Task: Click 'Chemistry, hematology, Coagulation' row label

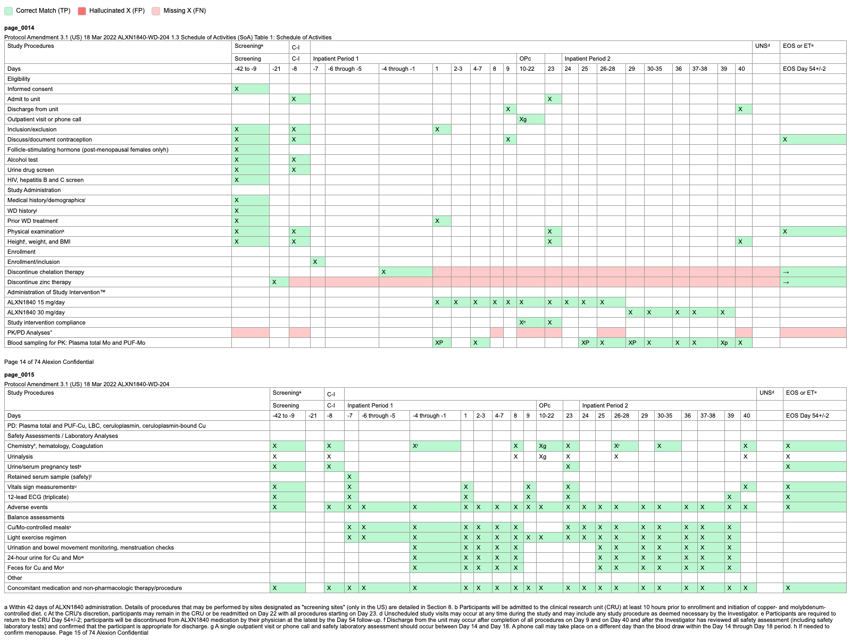Action: click(55, 446)
